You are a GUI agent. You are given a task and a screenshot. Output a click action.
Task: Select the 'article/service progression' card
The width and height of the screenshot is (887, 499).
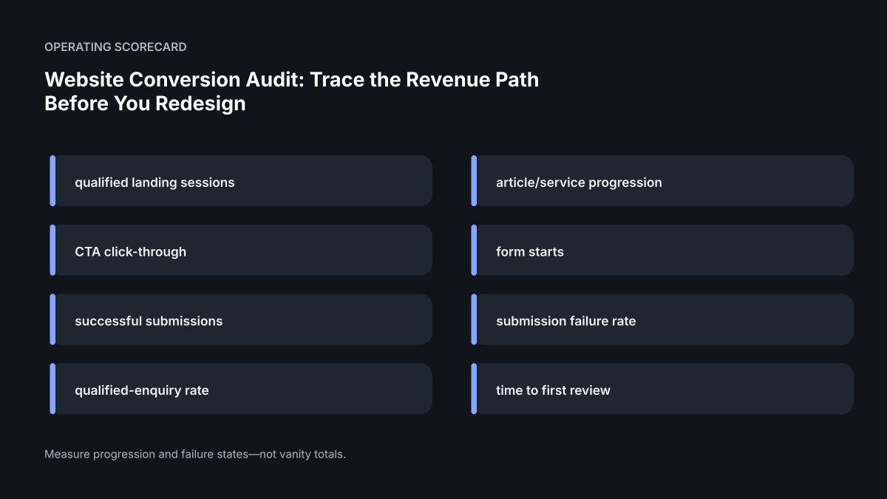662,181
